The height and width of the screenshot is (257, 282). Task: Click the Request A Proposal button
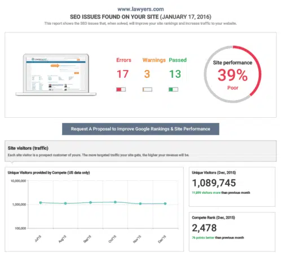[x=140, y=129]
